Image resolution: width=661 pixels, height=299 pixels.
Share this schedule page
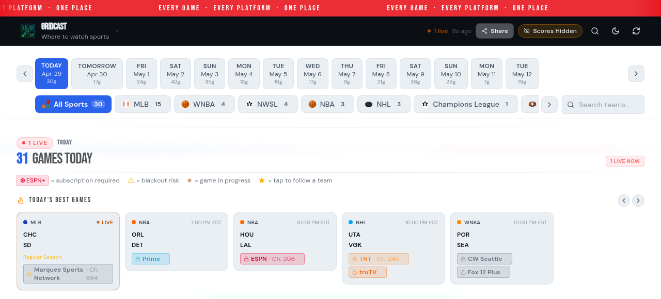[495, 31]
